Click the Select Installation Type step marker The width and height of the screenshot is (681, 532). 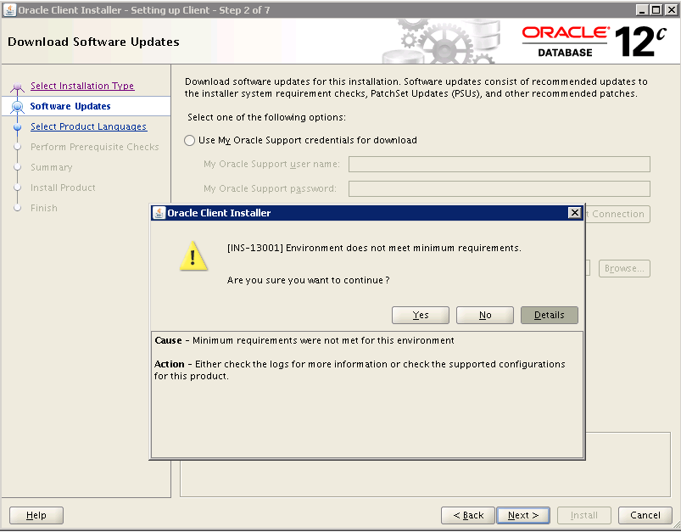pos(17,86)
